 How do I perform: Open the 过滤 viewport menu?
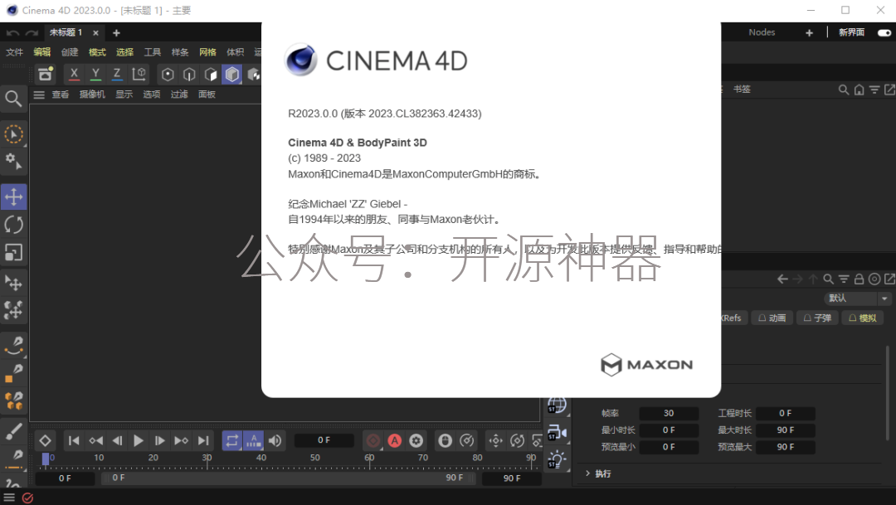(179, 95)
